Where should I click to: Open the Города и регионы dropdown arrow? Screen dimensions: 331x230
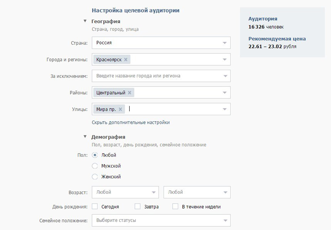pos(225,60)
